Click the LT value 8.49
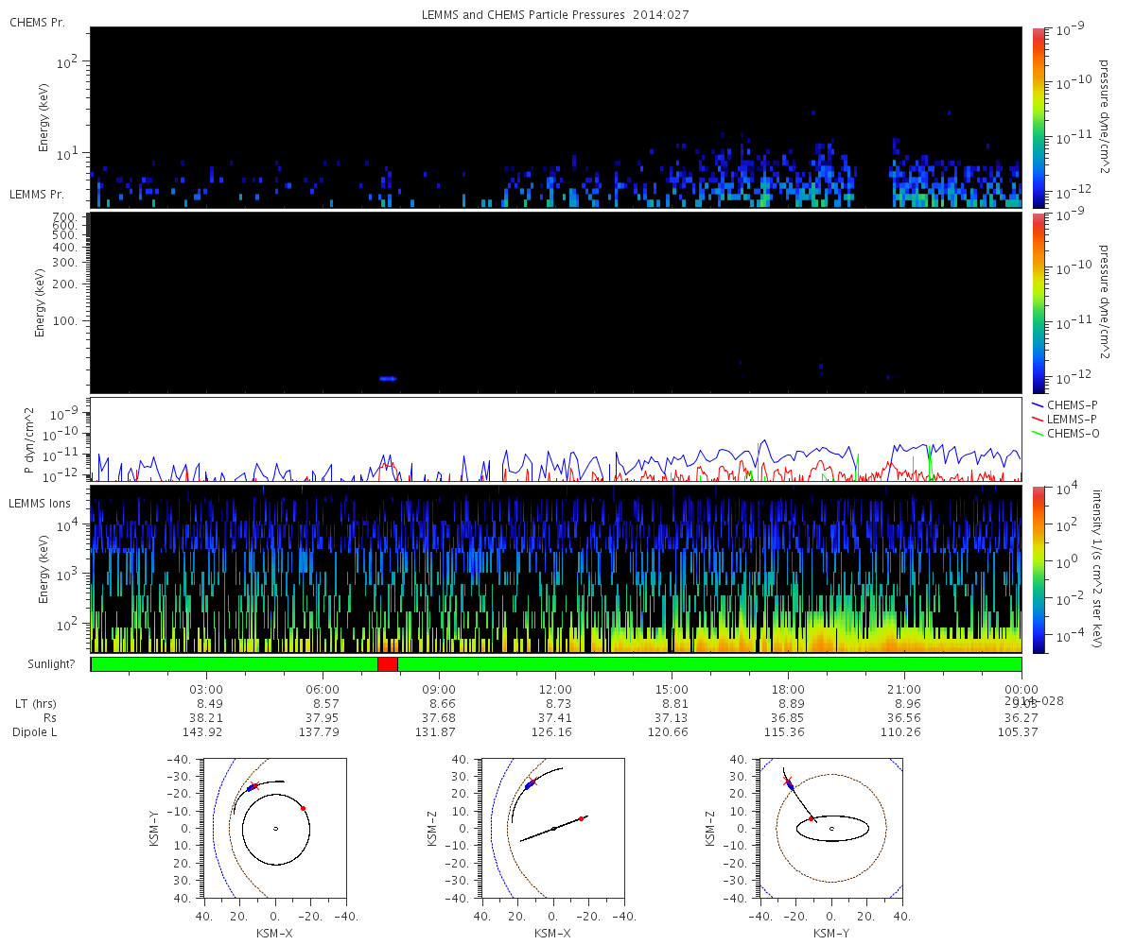Image resolution: width=1135 pixels, height=945 pixels. [209, 704]
